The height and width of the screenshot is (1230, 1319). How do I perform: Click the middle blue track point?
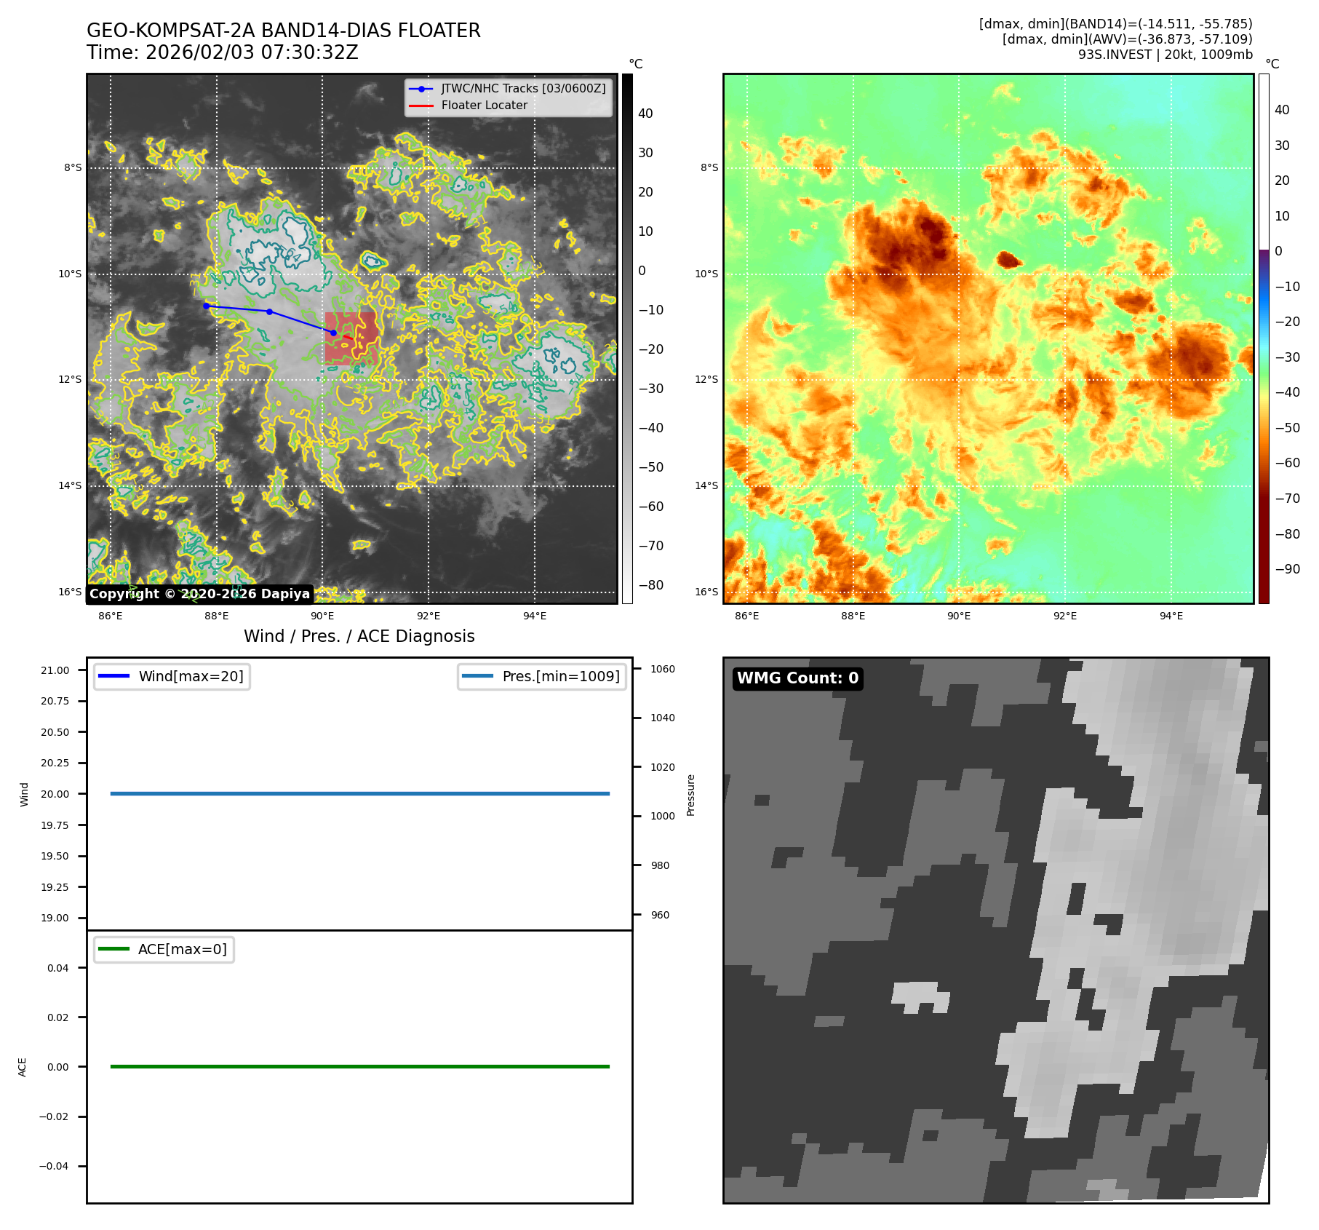[270, 312]
